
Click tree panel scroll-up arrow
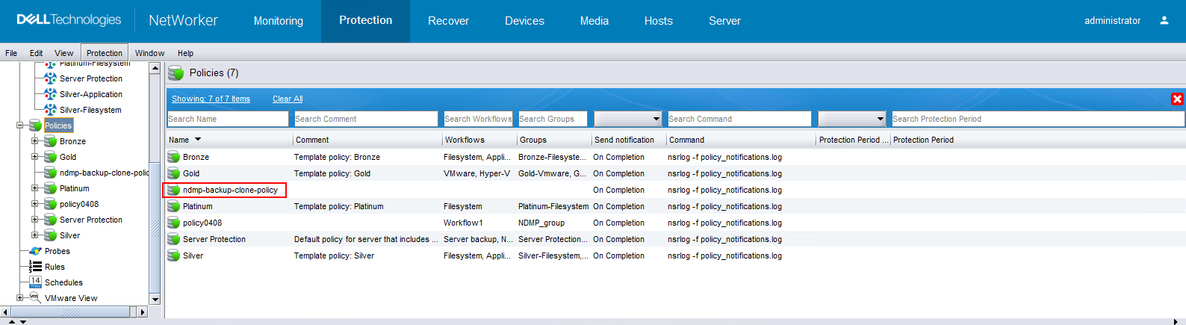coord(155,68)
